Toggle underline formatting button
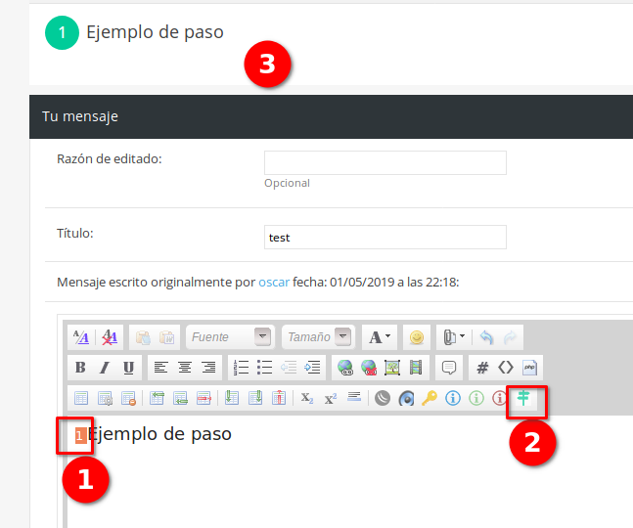The image size is (633, 528). (x=125, y=368)
